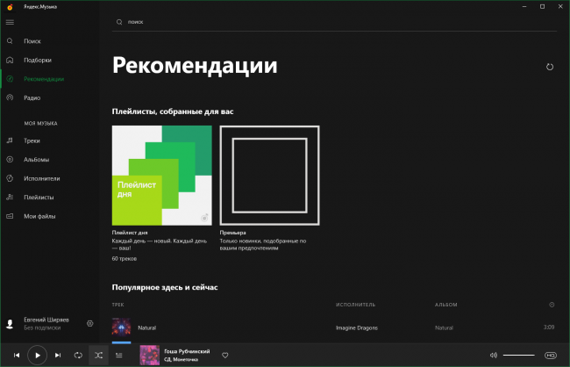Screen dimensions: 570x367
Task: Click magnifier icon in top search bar
Action: pos(119,22)
